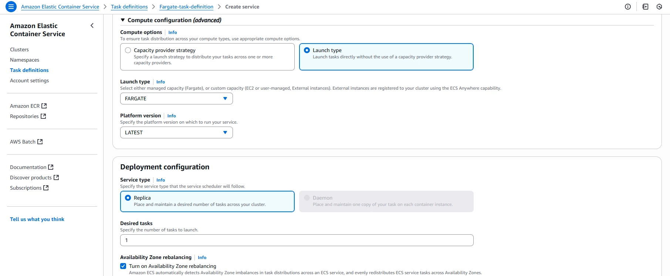Click the Deployment configuration heading
This screenshot has width=670, height=276.
(x=165, y=167)
